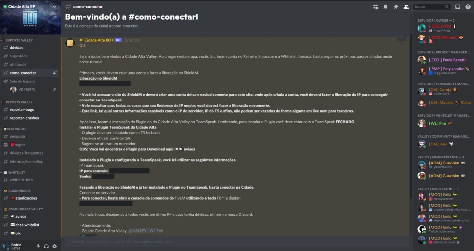The width and height of the screenshot is (474, 251).
Task: Click the @VALLEY | WL Site mention
Action: coord(146,231)
